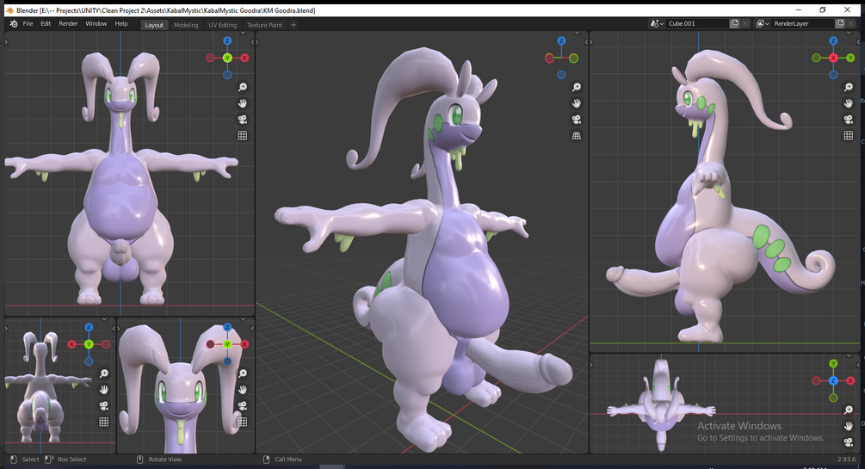Click the Rotate View status bar hint
Viewport: 865px width, 469px height.
point(164,459)
